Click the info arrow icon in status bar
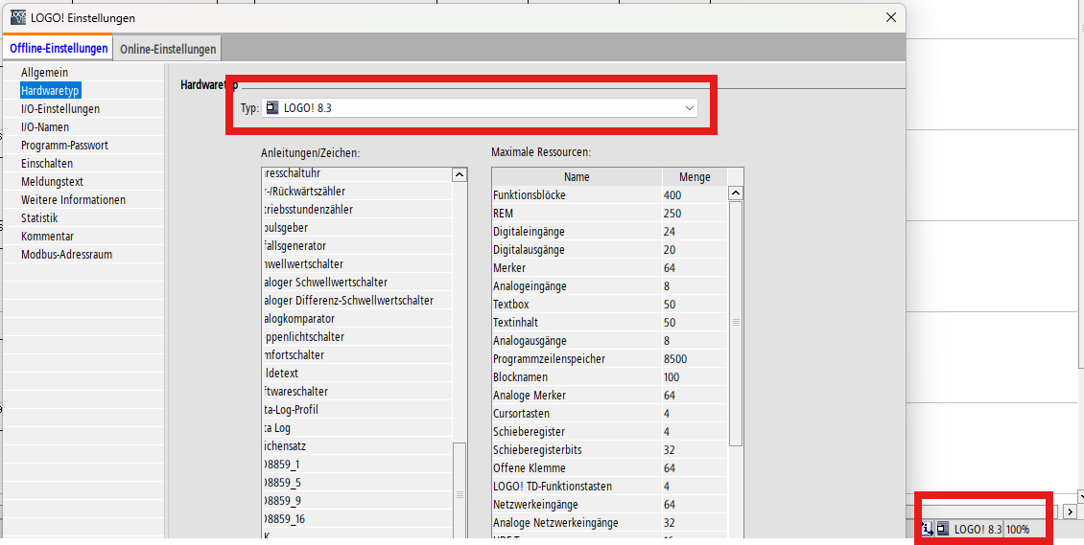Screen dimensions: 1084x545 tap(927, 530)
